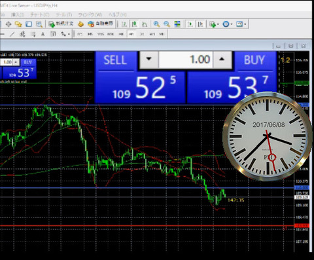Launch MetaEditor from the toolbar
This screenshot has height=260, width=314.
click(x=80, y=24)
